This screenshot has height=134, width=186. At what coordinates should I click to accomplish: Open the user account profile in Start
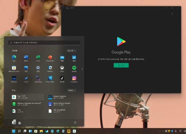pyautogui.click(x=16, y=122)
